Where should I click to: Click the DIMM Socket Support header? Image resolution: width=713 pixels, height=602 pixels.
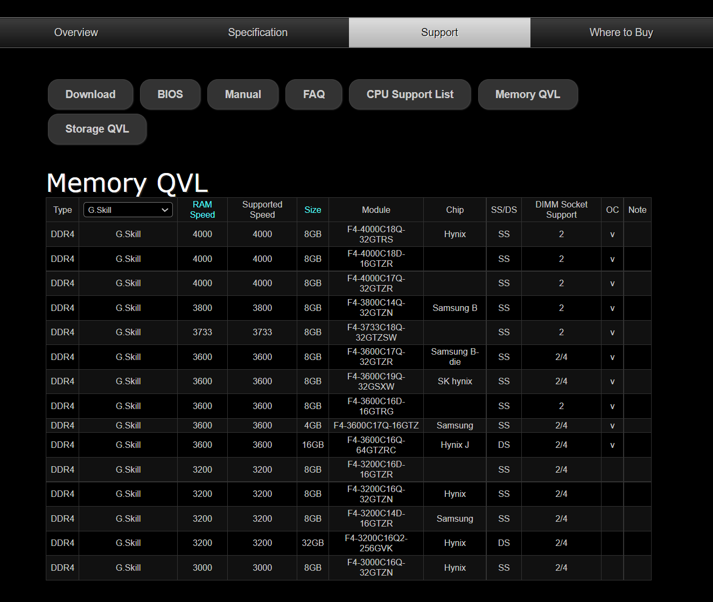click(x=561, y=210)
